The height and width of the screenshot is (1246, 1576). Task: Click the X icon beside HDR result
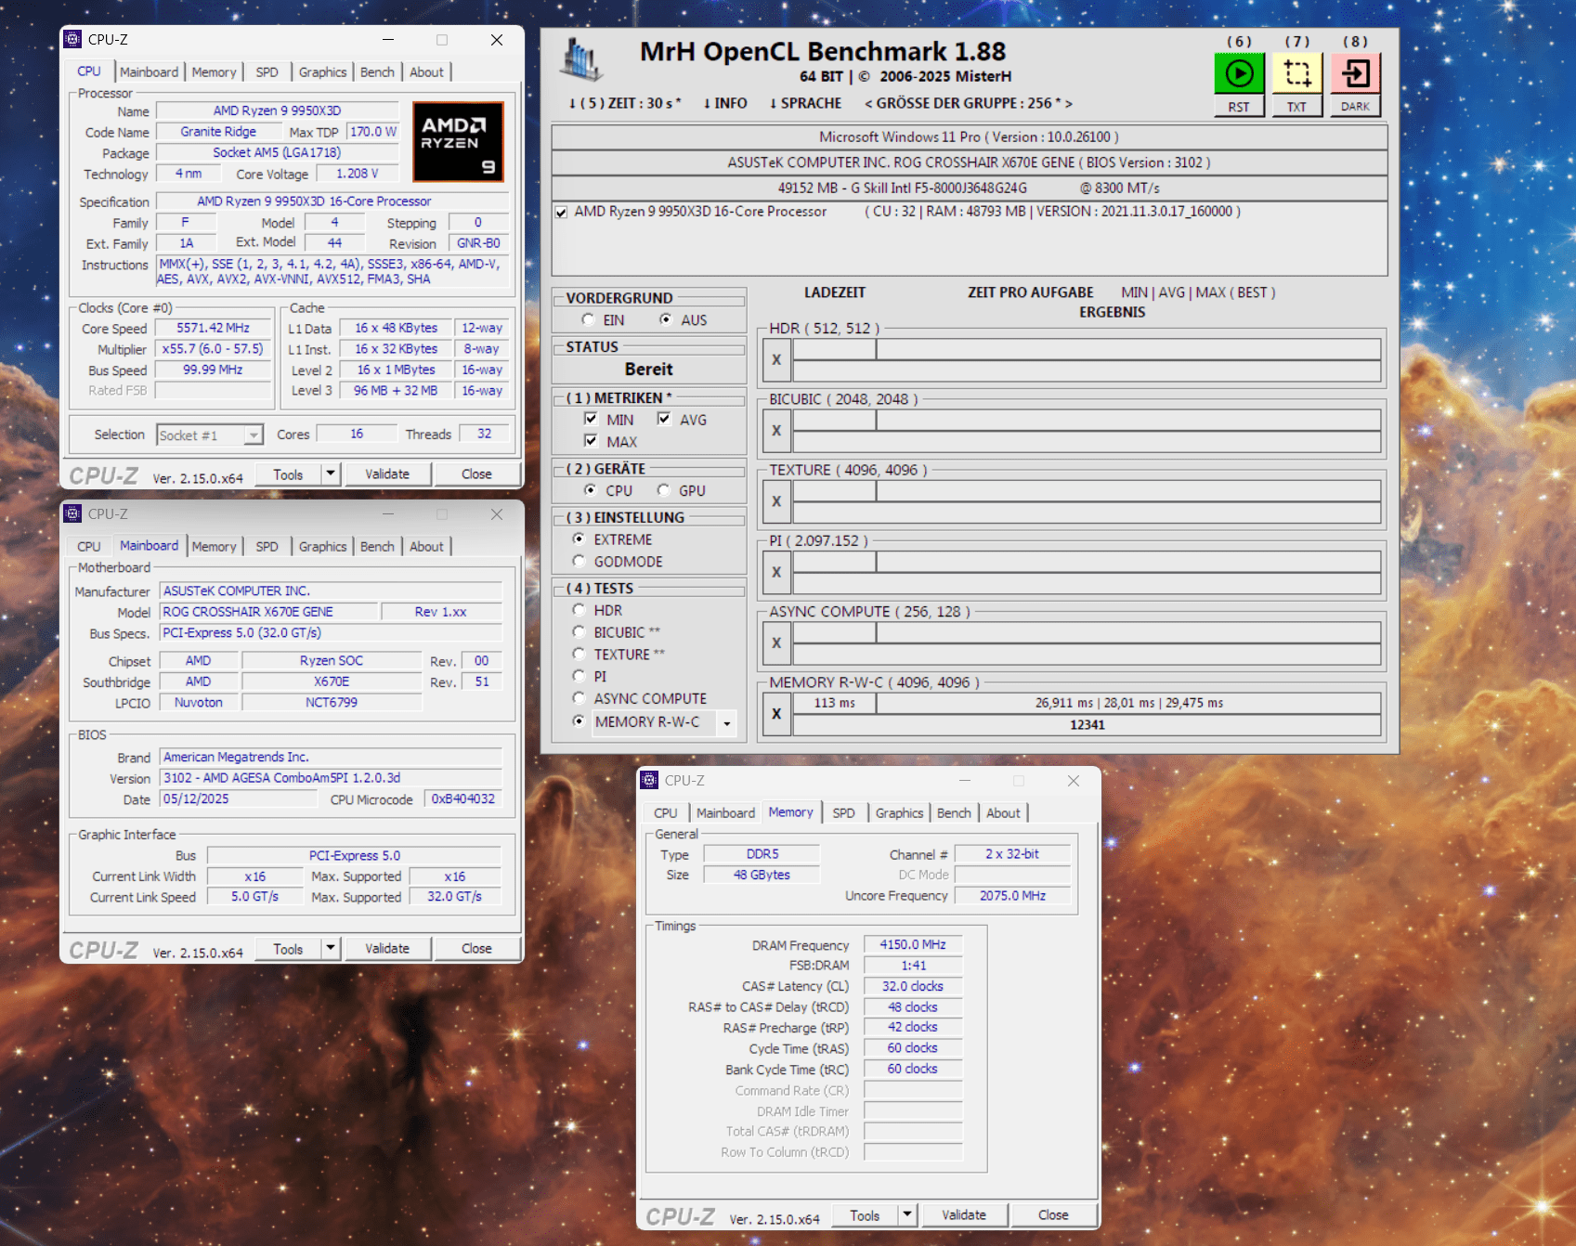(776, 360)
